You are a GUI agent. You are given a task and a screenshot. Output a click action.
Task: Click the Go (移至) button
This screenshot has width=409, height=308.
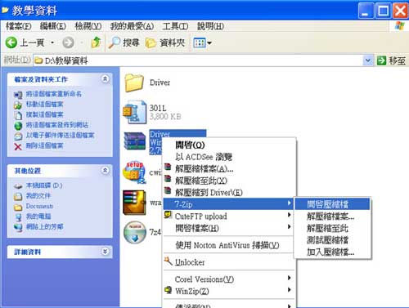(x=391, y=60)
